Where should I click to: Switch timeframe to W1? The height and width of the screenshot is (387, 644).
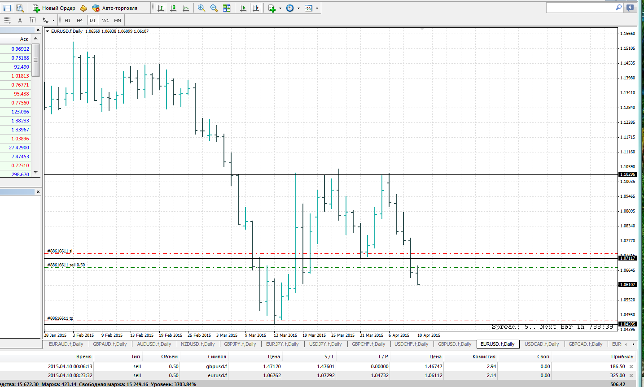pyautogui.click(x=105, y=20)
